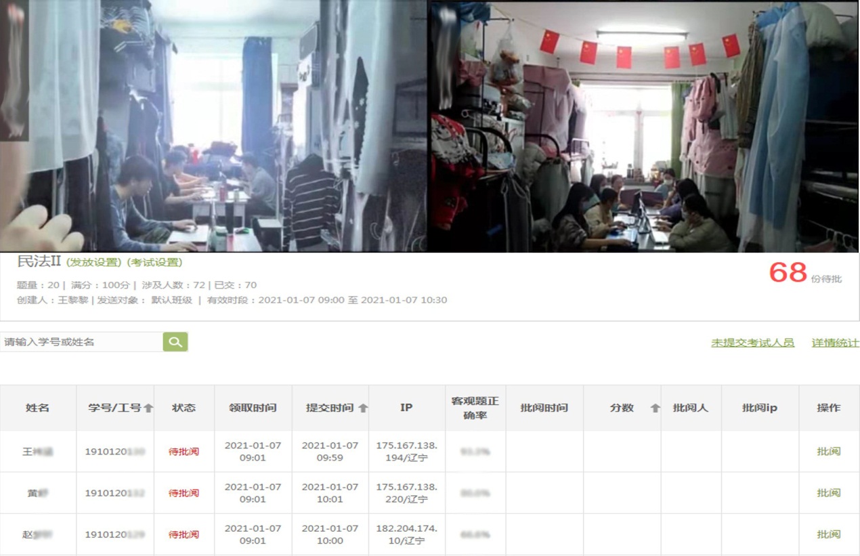Click 批阅 for student 赵 in third row
This screenshot has height=556, width=860.
pos(828,534)
